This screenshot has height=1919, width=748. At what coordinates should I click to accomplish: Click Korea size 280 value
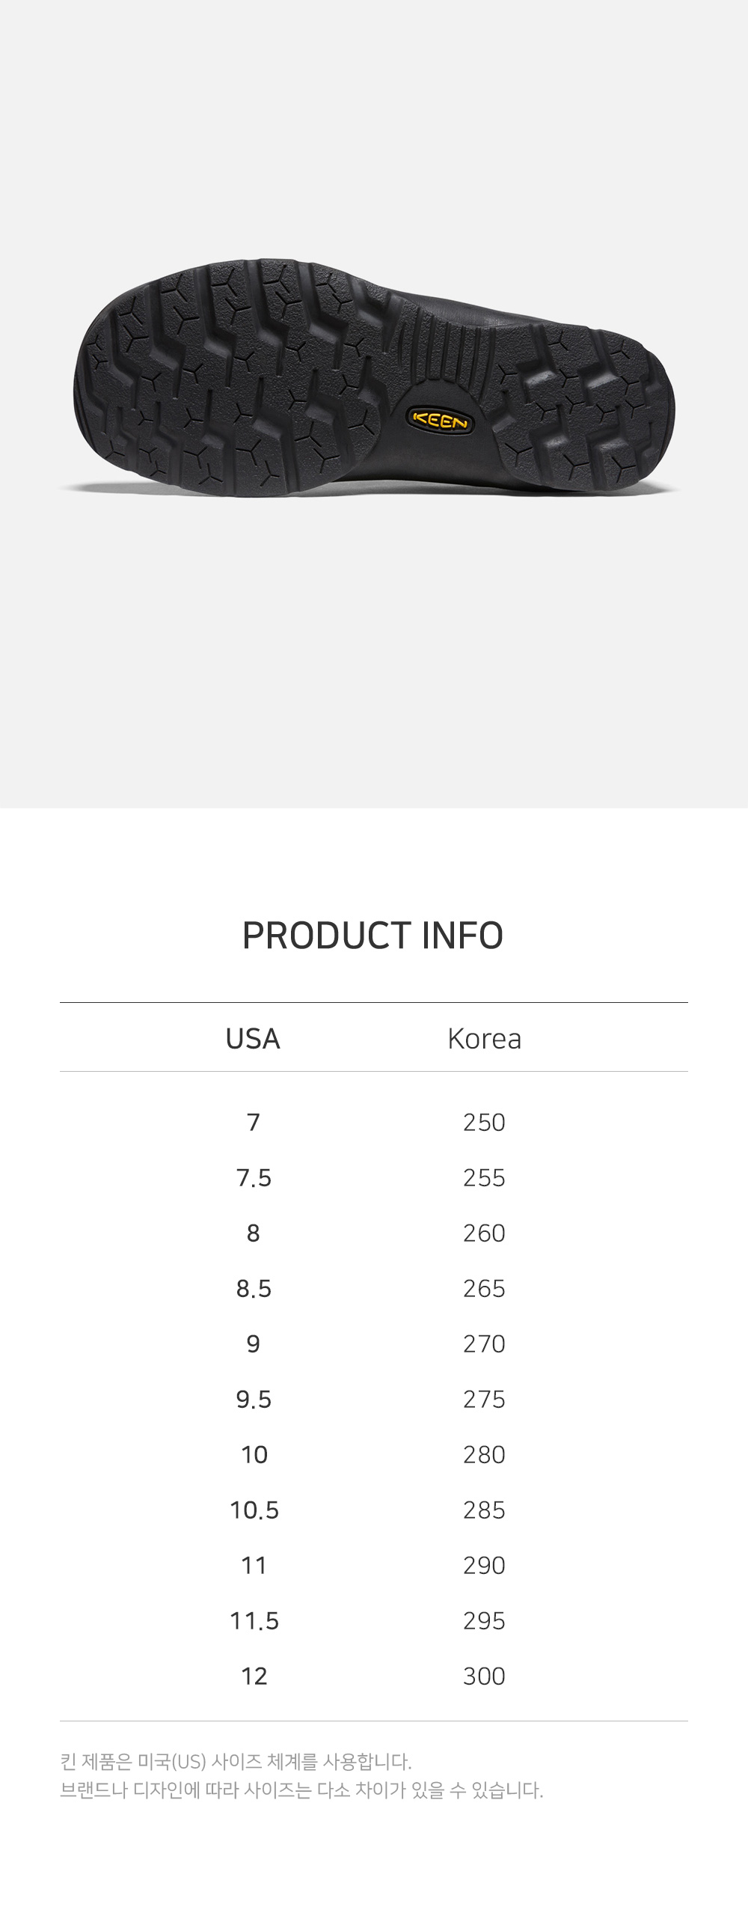pos(484,1454)
